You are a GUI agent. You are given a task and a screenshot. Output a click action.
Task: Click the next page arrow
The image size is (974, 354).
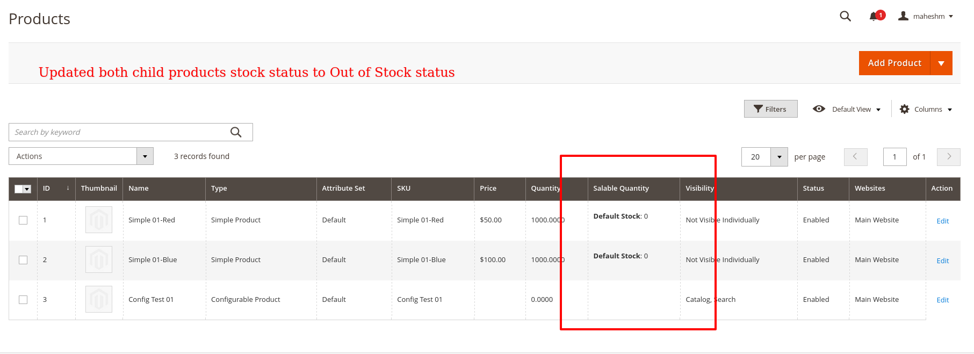click(948, 156)
